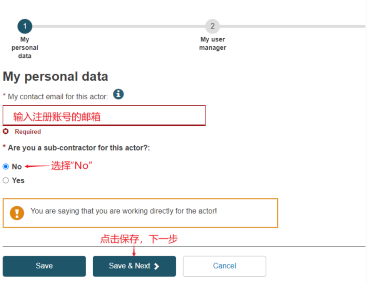
Task: Click the working directly for actor notice text
Action: point(123,211)
